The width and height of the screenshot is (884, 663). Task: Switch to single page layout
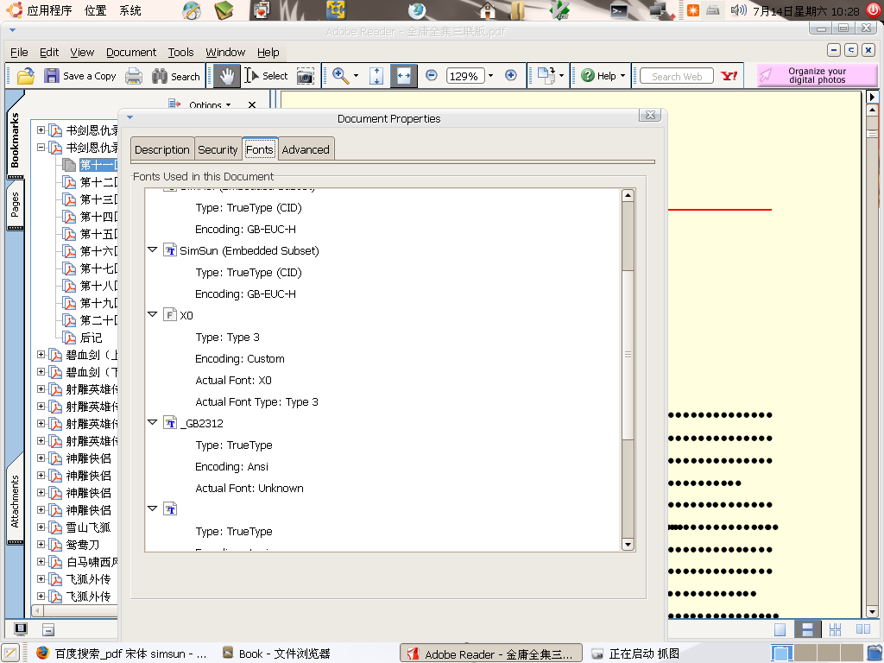tap(780, 629)
